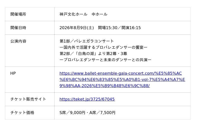Click the プロバレエダンサーの饗宴 subtitle line
This screenshot has width=200, height=127.
[x=103, y=47]
